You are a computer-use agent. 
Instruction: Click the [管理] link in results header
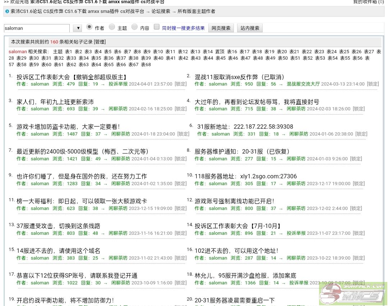pos(100,42)
